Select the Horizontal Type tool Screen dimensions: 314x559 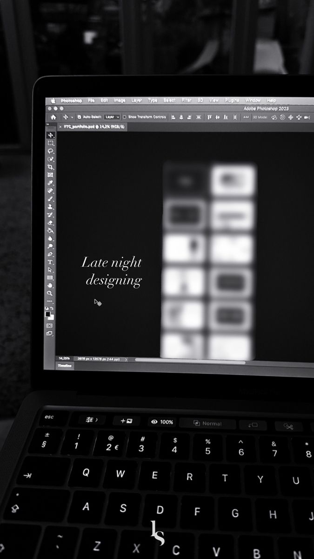coord(51,262)
